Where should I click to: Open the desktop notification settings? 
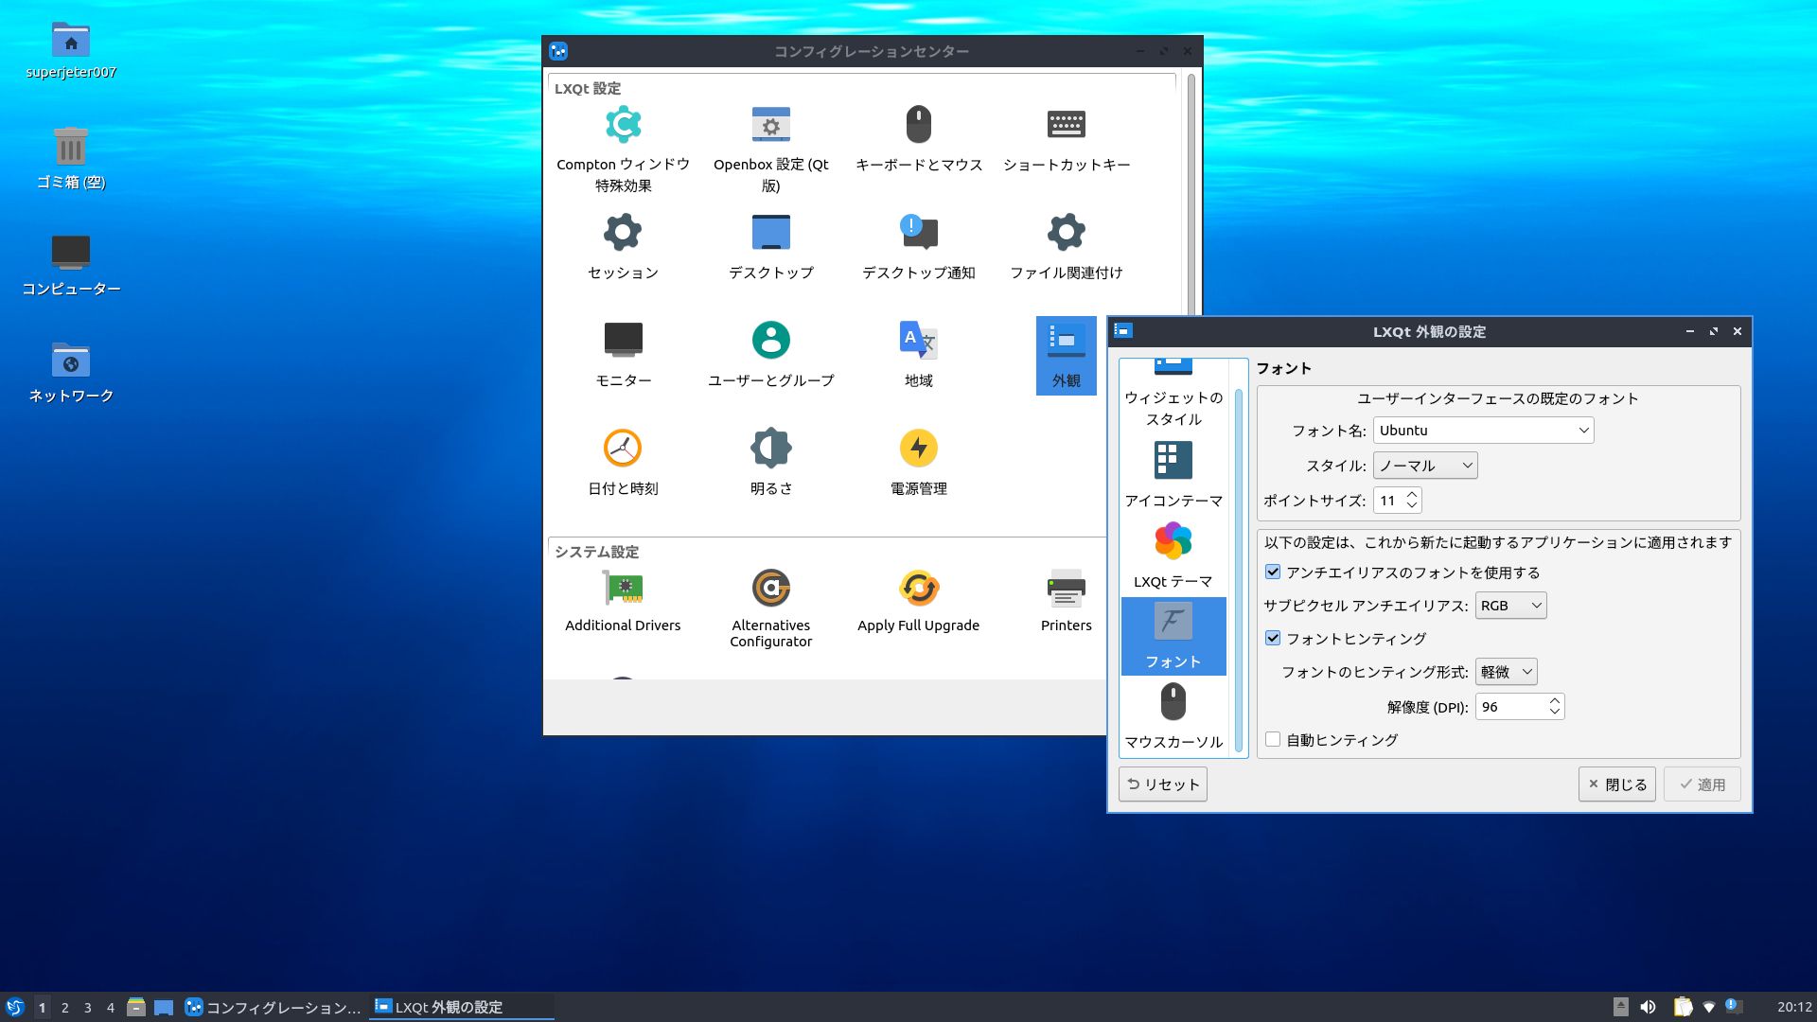click(x=918, y=234)
